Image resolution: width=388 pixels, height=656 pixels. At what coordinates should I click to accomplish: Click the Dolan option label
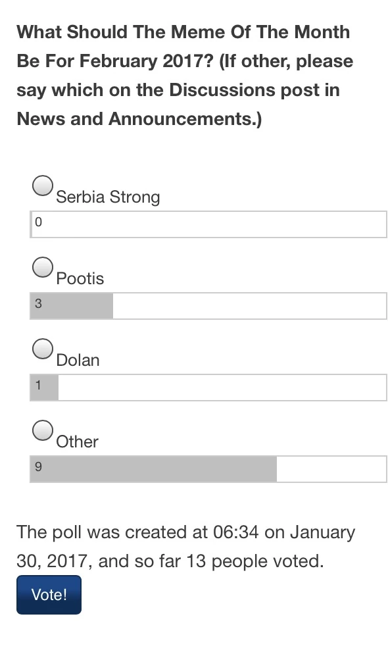coord(78,359)
